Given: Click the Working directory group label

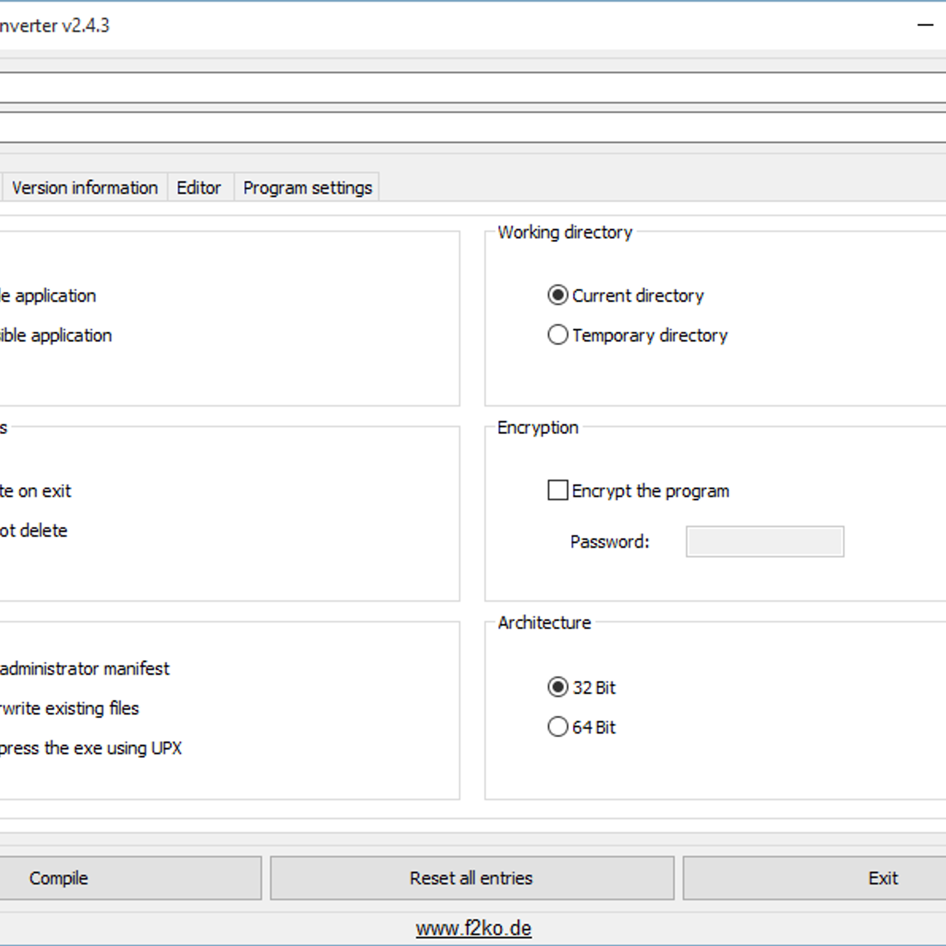Looking at the screenshot, I should tap(565, 232).
